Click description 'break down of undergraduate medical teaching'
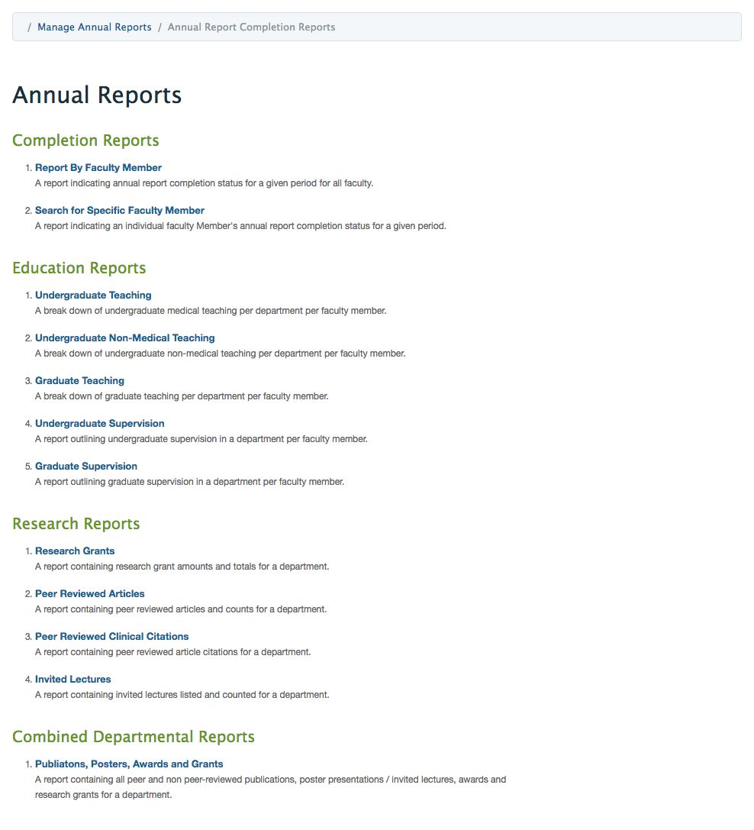 click(x=211, y=312)
